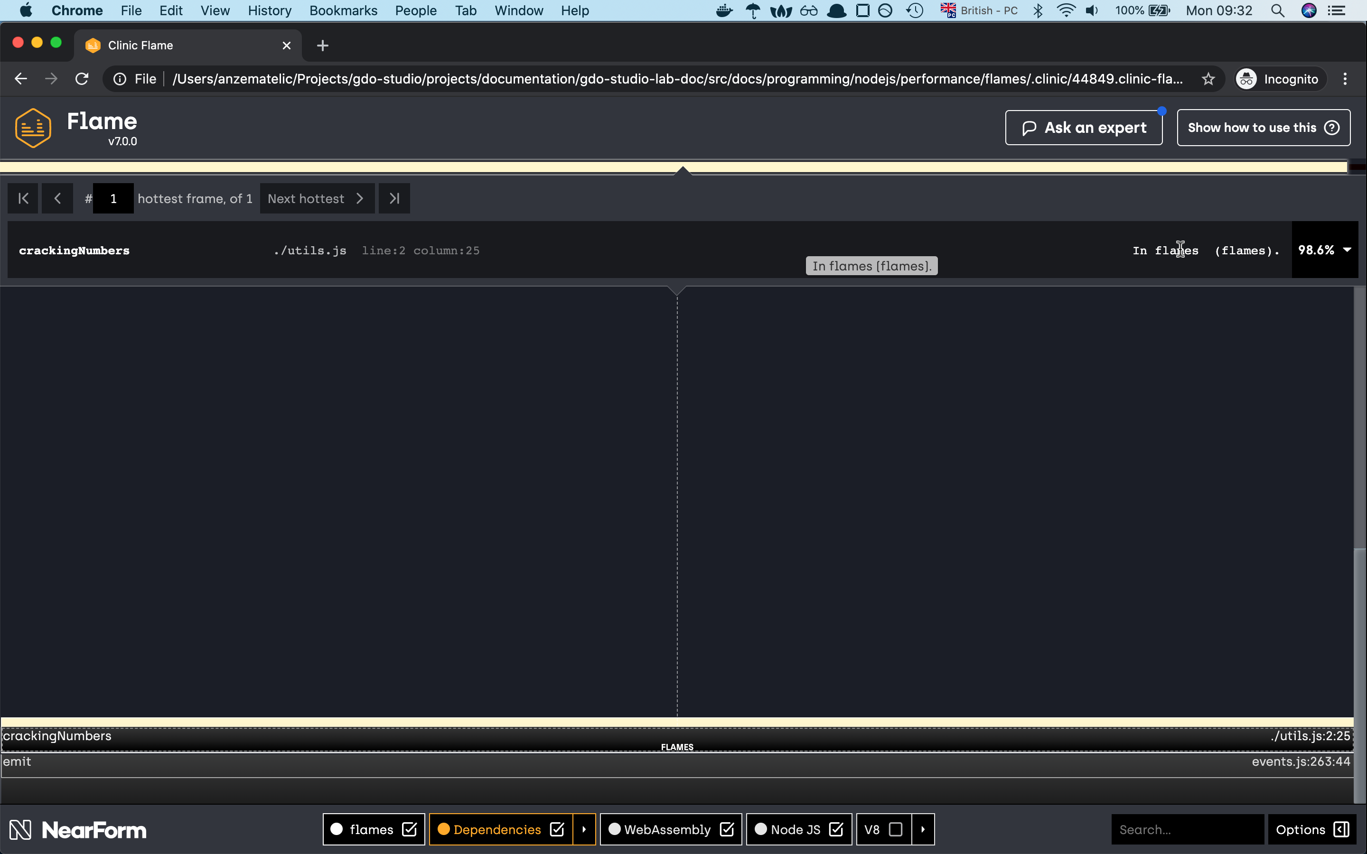Expand the Dependencies sub-options arrow
1367x854 pixels.
click(584, 829)
